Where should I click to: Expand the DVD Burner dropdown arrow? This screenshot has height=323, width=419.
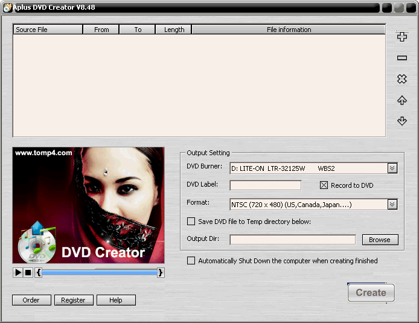pyautogui.click(x=392, y=168)
